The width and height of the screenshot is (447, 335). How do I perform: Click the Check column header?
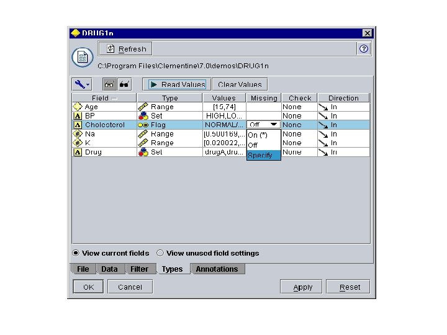point(300,98)
